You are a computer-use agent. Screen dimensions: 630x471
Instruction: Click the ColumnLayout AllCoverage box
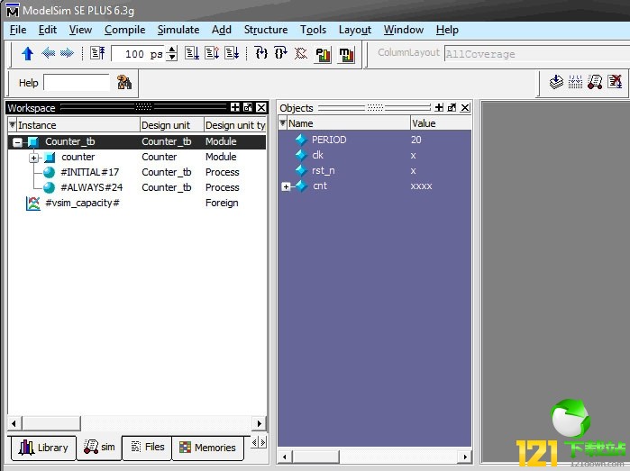tap(537, 54)
